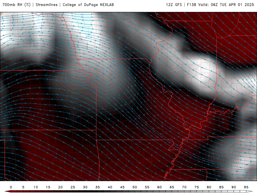Image resolution: width=257 pixels, height=193 pixels.
Task: Click the "20" label on the legend
Action: click(x=60, y=187)
